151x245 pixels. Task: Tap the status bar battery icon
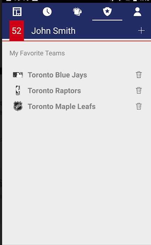click(x=135, y=1)
